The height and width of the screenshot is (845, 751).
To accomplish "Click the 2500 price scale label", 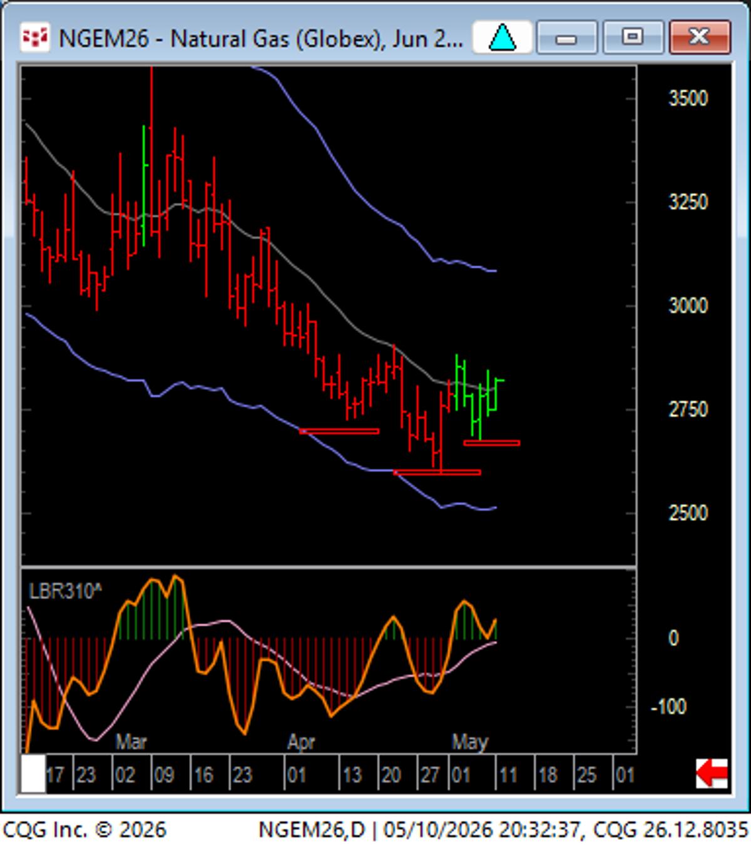I will (688, 513).
